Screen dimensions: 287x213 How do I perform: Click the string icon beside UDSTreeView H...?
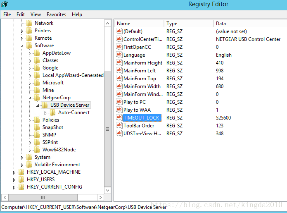(119, 133)
